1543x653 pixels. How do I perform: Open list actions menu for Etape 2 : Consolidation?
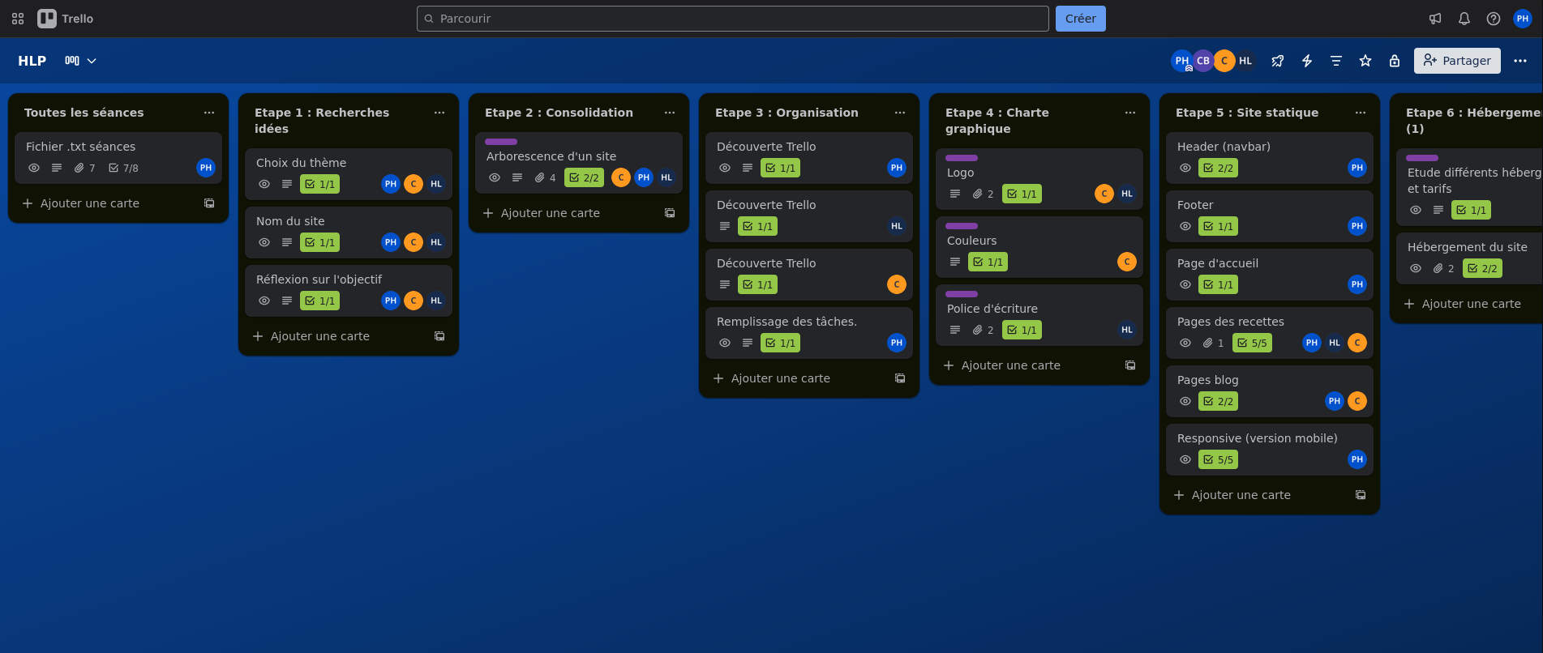[x=669, y=113]
